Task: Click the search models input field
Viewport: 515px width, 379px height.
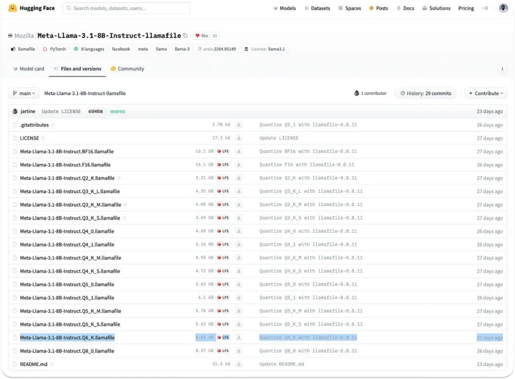Action: click(x=126, y=8)
